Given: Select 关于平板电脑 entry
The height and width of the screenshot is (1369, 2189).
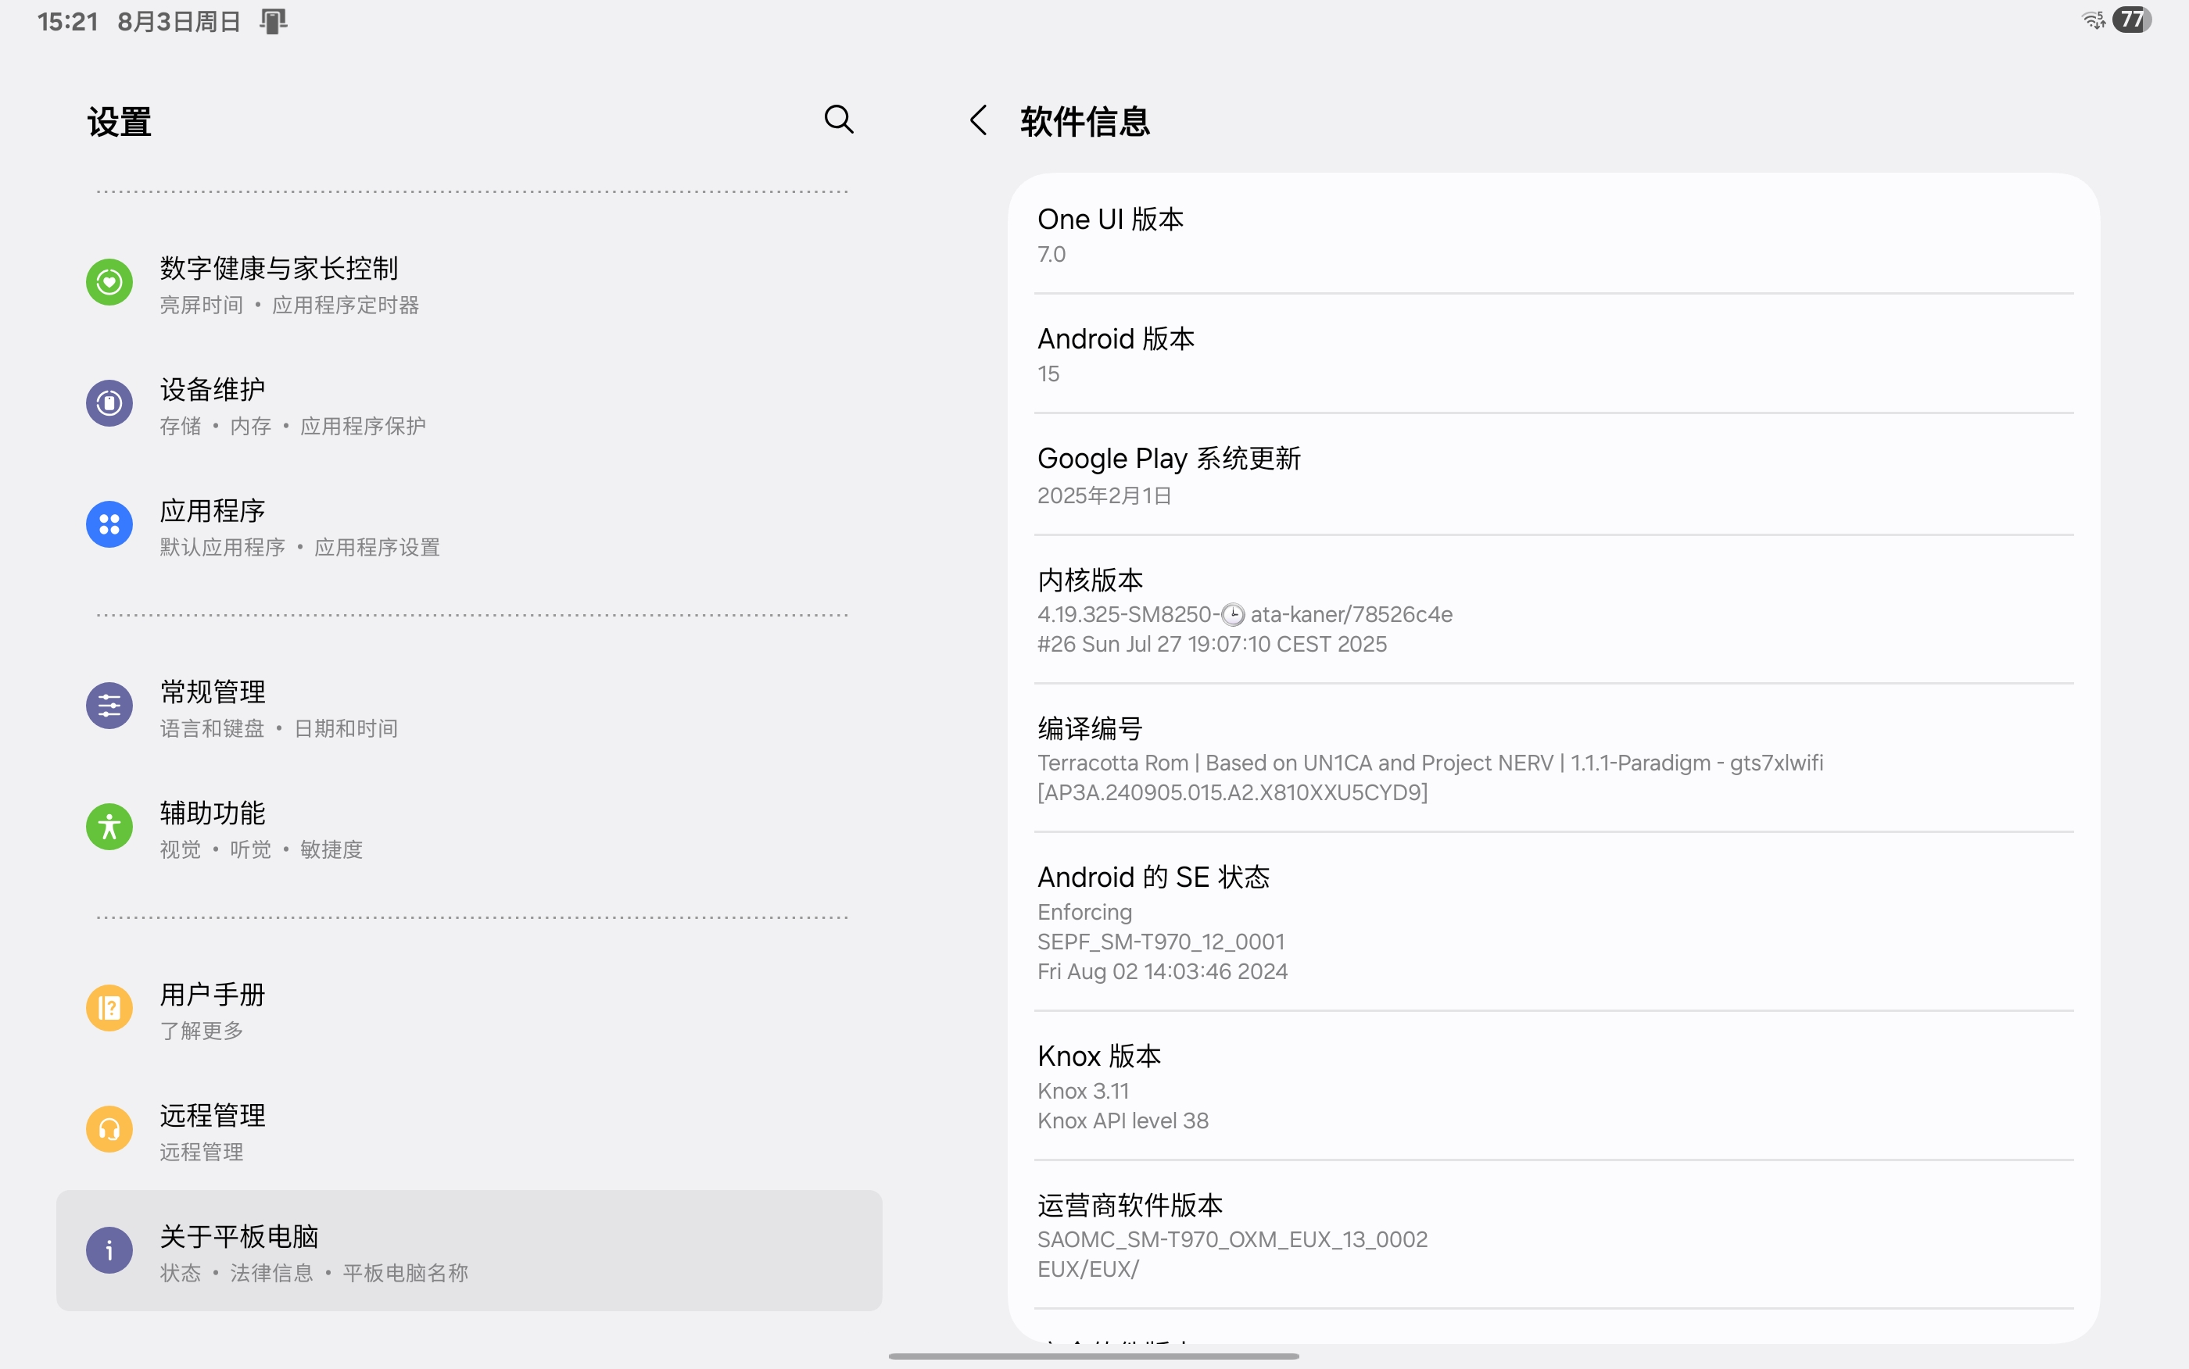Looking at the screenshot, I should pos(469,1250).
